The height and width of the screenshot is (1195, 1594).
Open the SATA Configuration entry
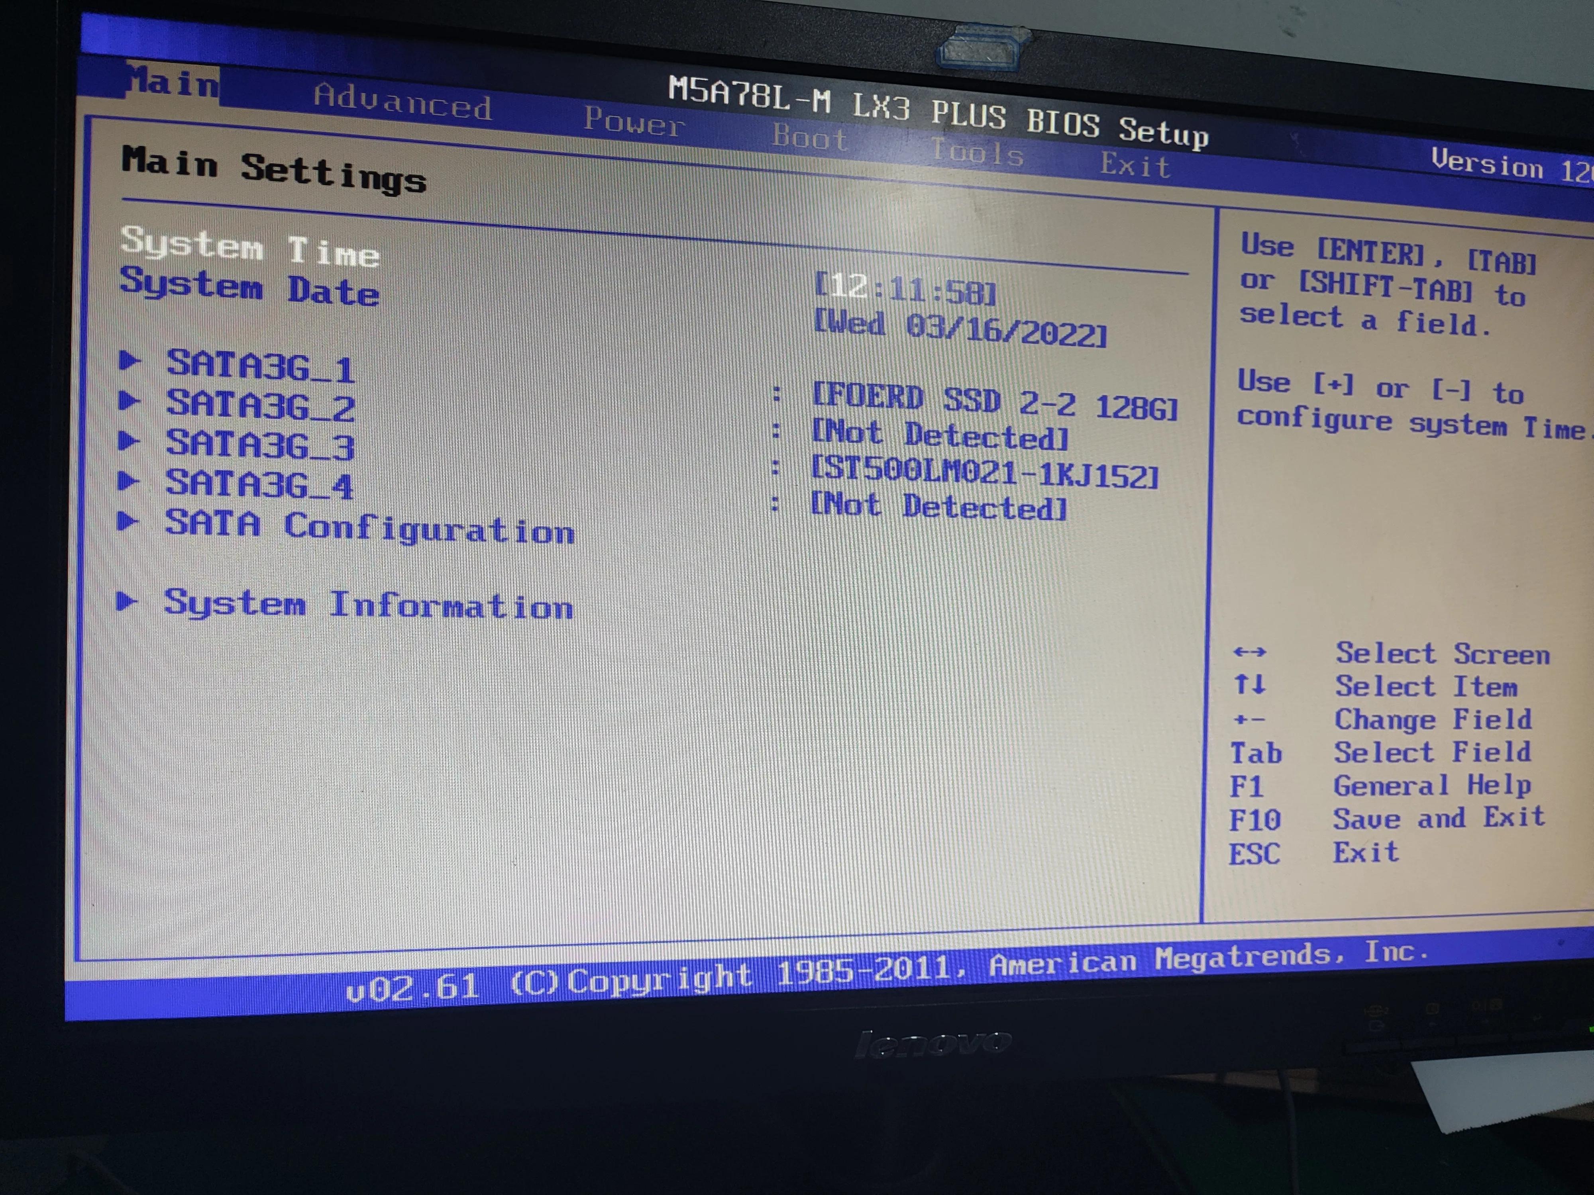tap(370, 527)
